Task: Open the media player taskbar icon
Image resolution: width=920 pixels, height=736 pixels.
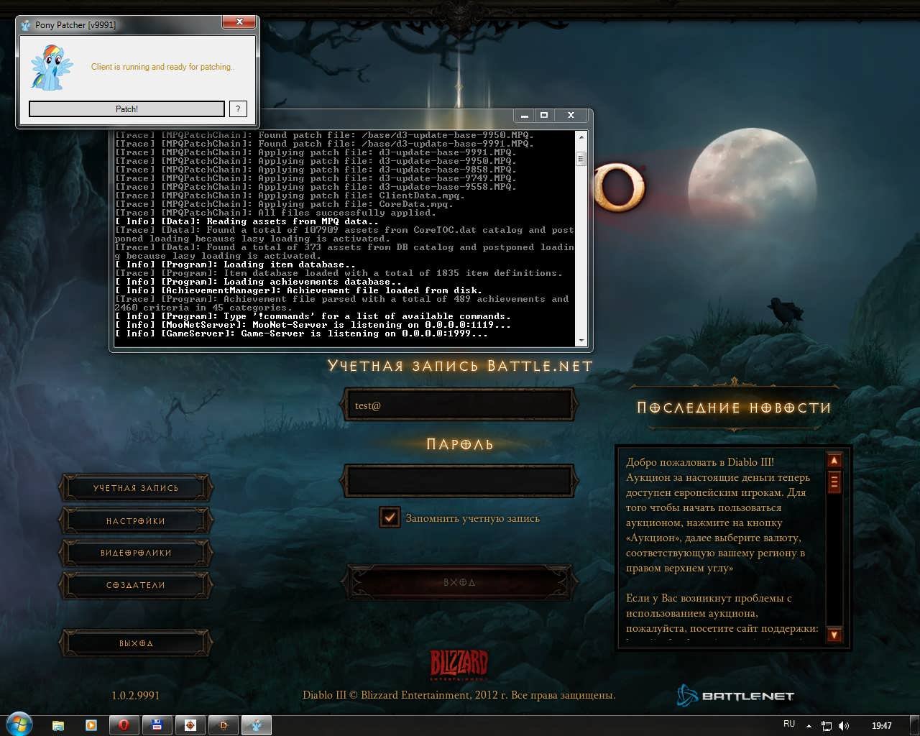Action: pyautogui.click(x=91, y=725)
